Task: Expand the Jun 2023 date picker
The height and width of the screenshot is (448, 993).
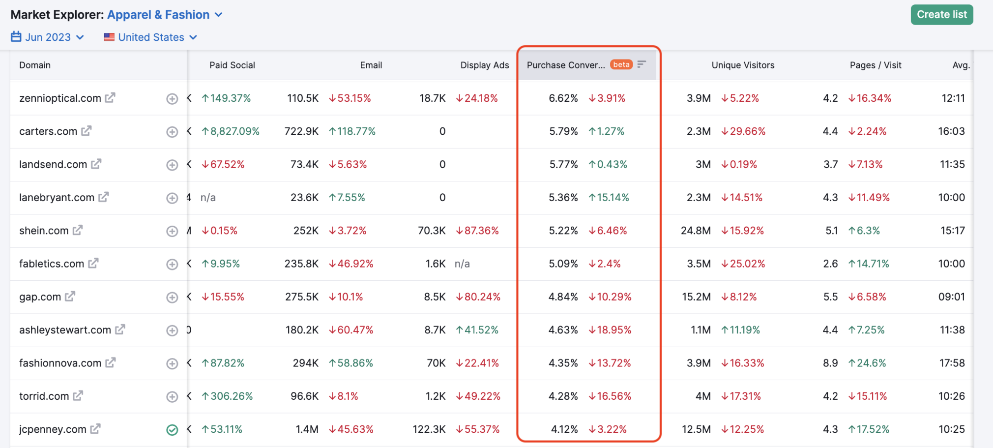Action: pyautogui.click(x=48, y=37)
